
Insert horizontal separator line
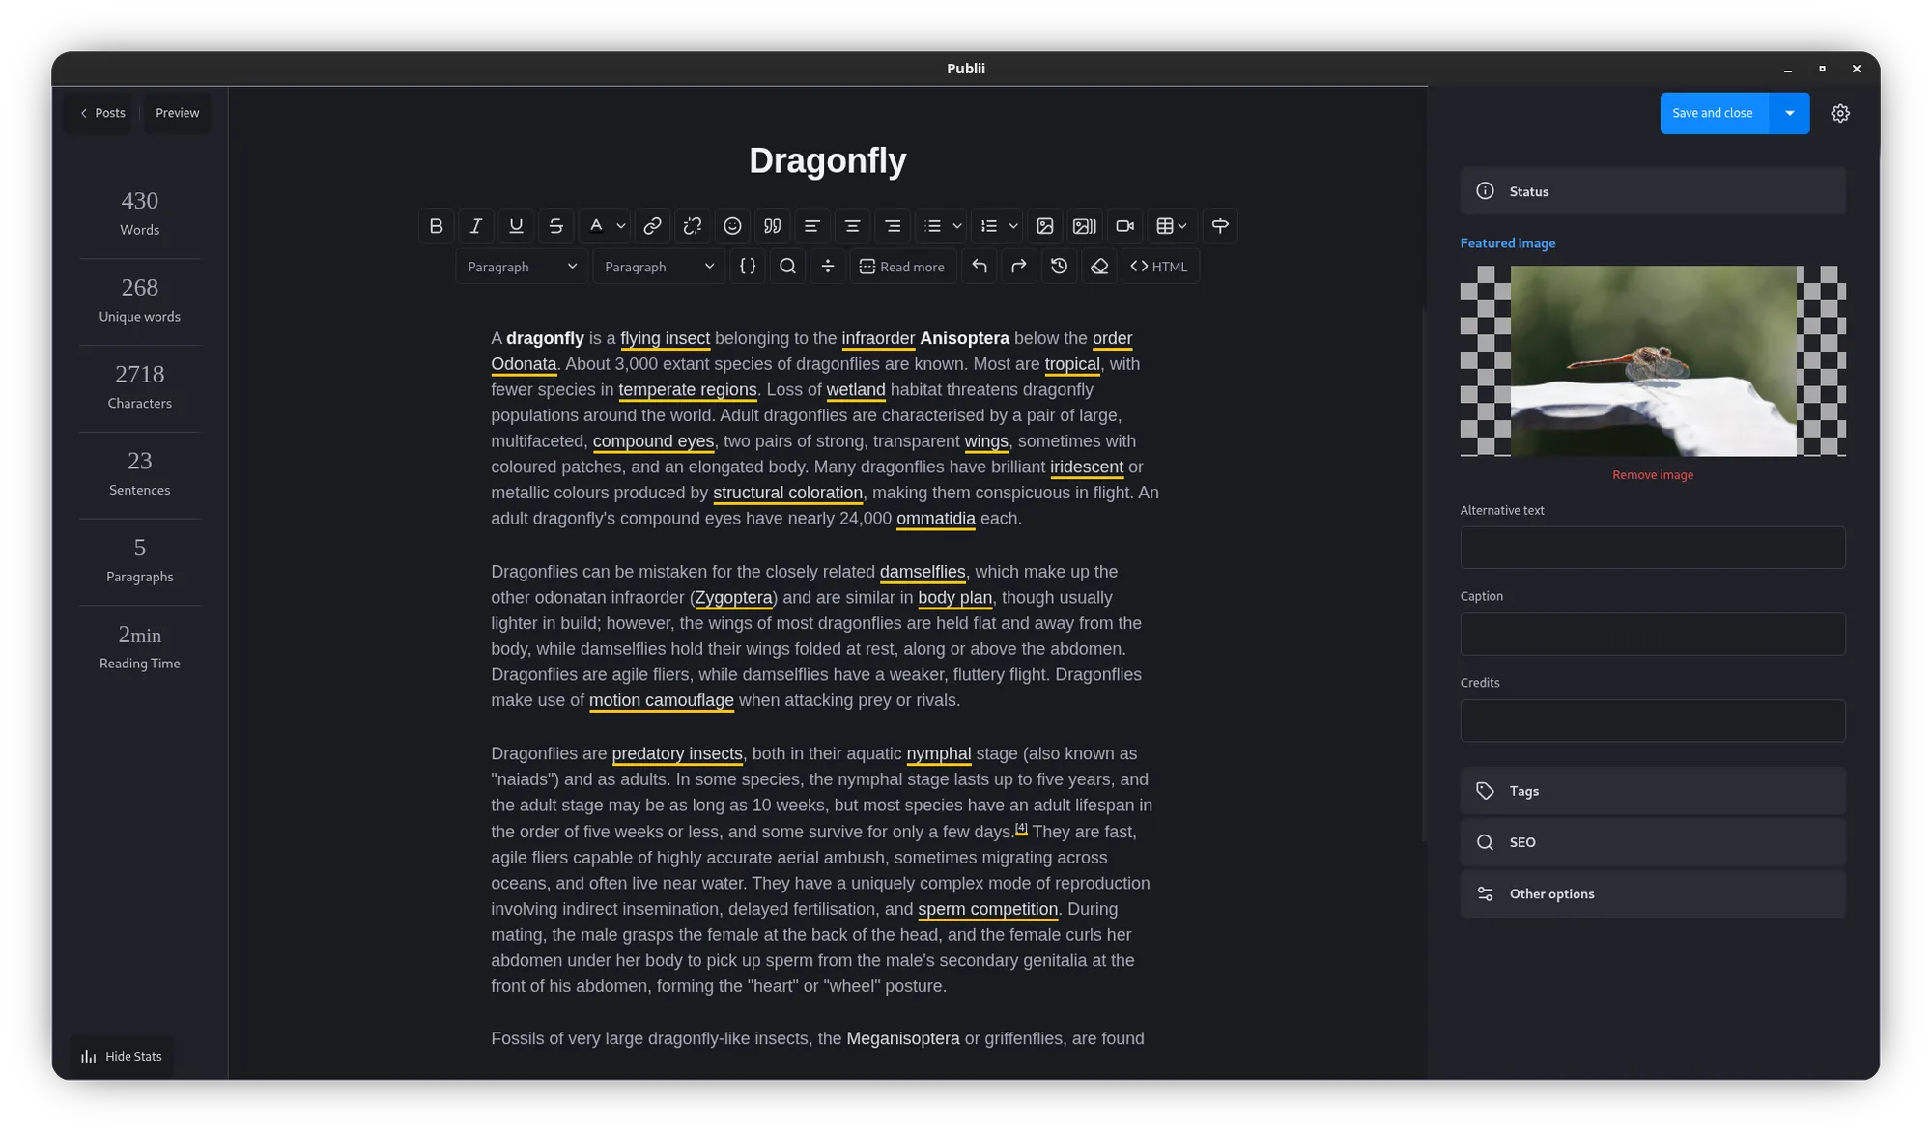[828, 267]
